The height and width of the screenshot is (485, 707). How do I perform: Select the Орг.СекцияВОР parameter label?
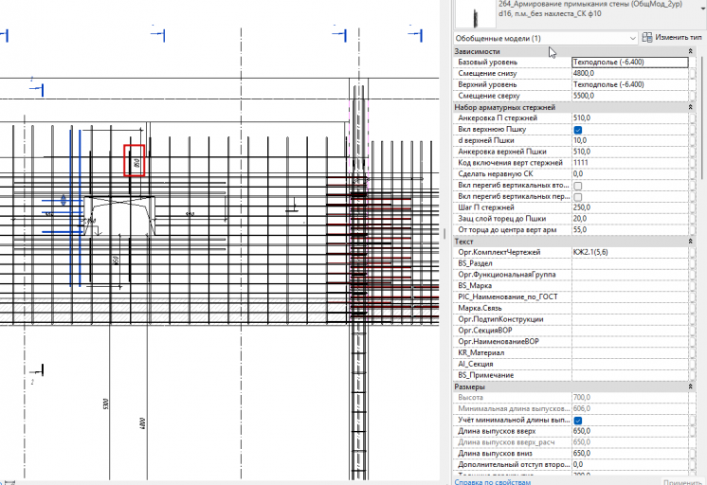(x=484, y=331)
